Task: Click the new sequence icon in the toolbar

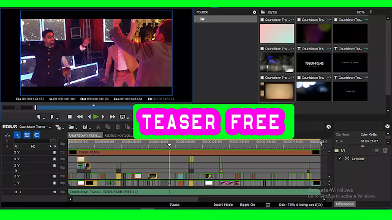Action: pos(58,127)
